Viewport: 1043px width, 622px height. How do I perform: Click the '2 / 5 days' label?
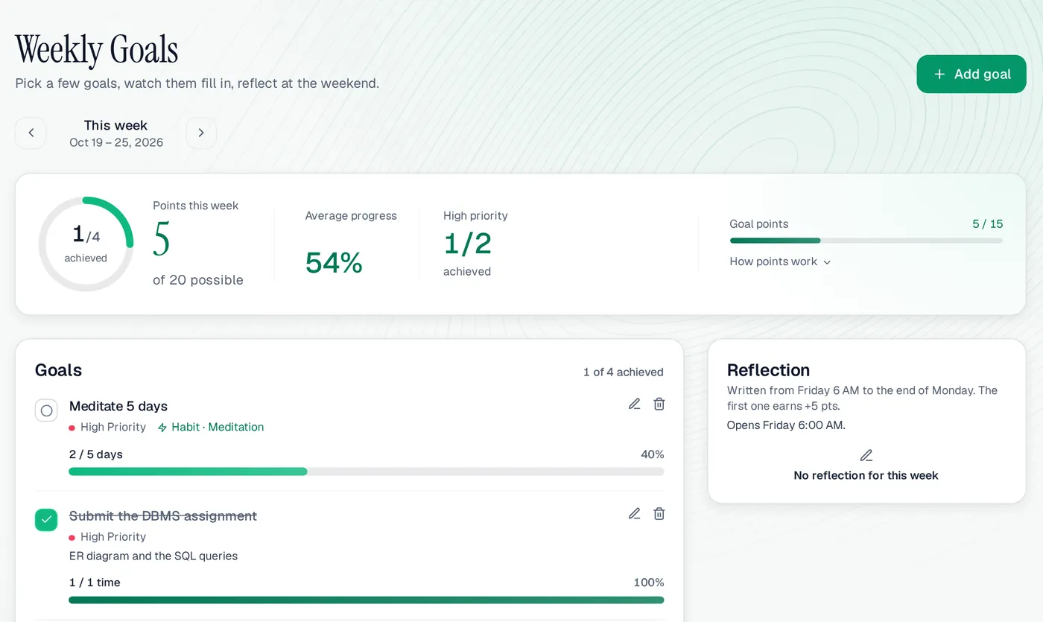[96, 454]
